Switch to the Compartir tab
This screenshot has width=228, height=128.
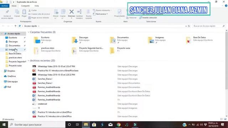pyautogui.click(x=25, y=6)
